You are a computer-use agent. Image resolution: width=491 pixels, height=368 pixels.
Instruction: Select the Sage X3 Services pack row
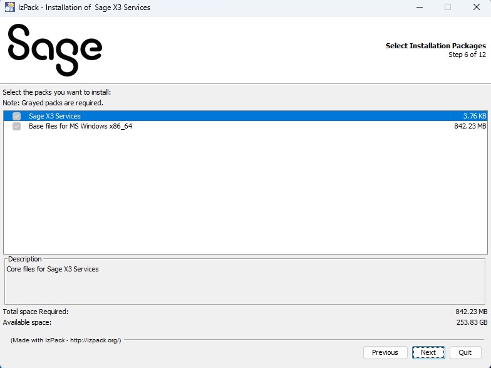pos(246,116)
